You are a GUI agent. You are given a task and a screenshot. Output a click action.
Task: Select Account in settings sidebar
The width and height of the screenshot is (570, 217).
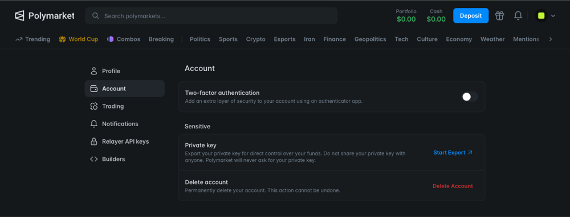click(125, 89)
